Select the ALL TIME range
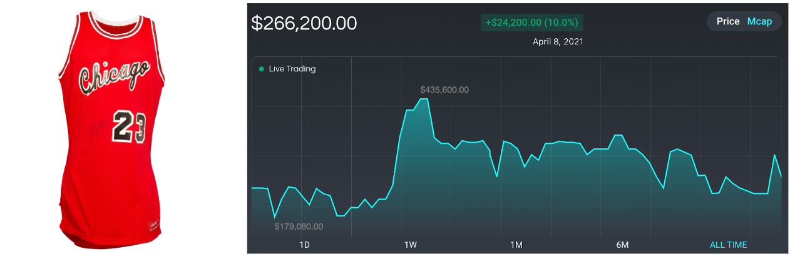 [728, 244]
